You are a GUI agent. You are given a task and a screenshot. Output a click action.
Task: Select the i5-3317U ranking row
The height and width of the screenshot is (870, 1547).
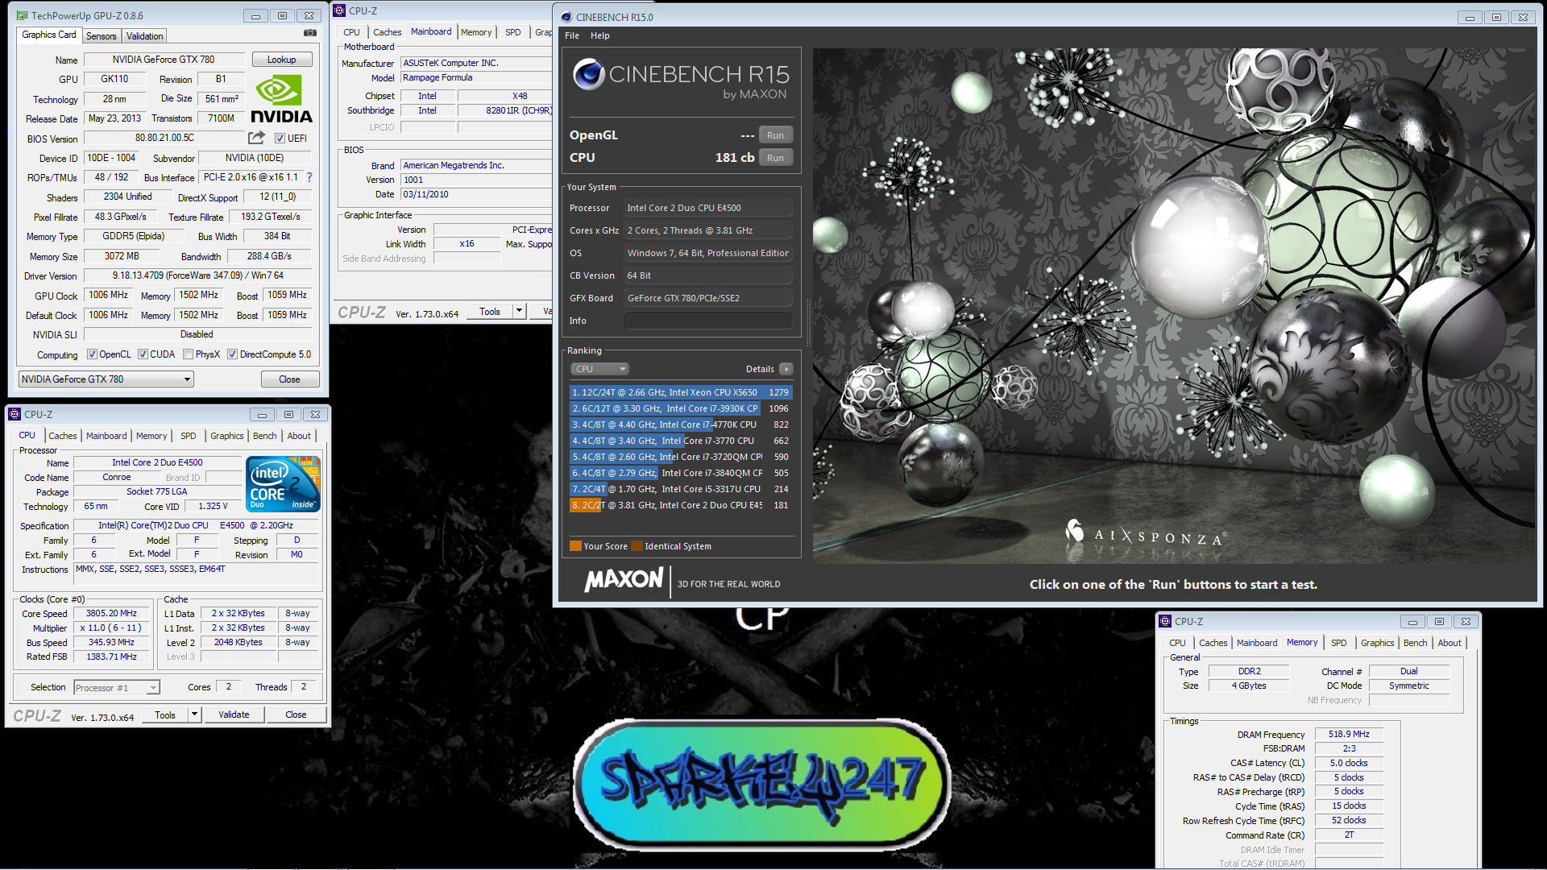(x=680, y=489)
